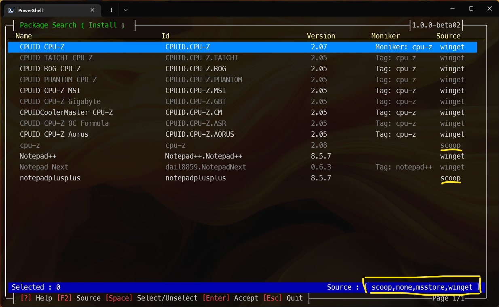Click the PowerShell icon in the tab
Screen dimensions: 499x307
[11, 10]
